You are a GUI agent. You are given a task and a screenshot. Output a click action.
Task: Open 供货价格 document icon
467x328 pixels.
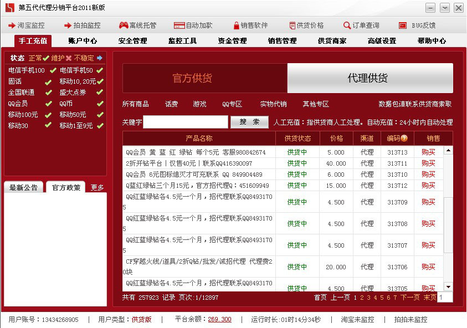(x=292, y=25)
